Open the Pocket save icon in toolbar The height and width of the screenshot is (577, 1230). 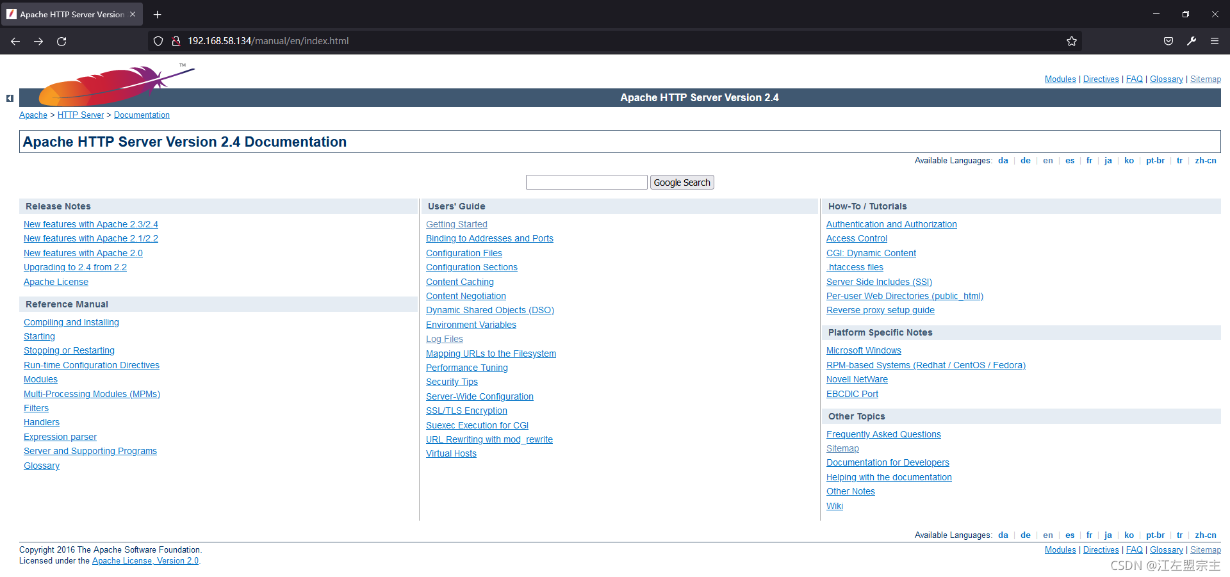(1168, 41)
